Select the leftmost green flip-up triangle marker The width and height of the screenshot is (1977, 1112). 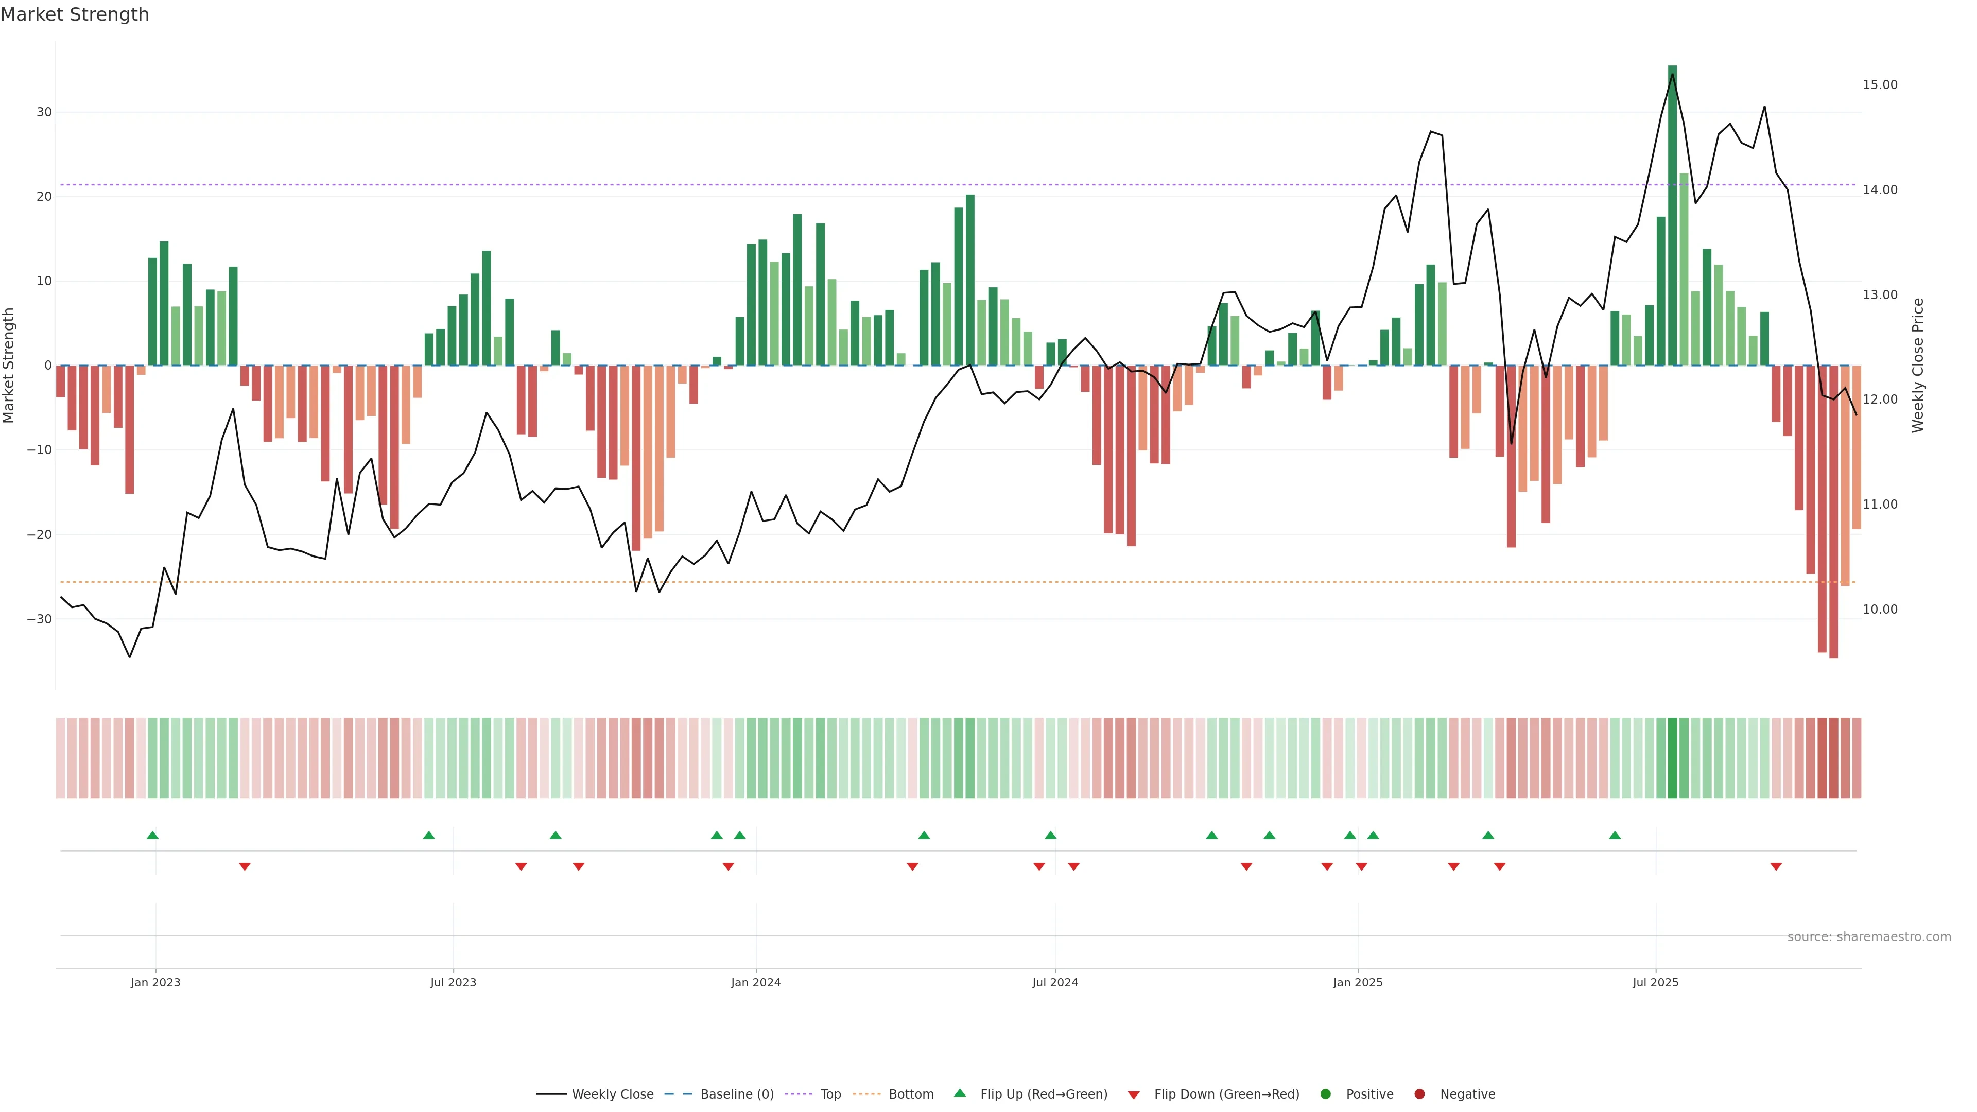[153, 835]
